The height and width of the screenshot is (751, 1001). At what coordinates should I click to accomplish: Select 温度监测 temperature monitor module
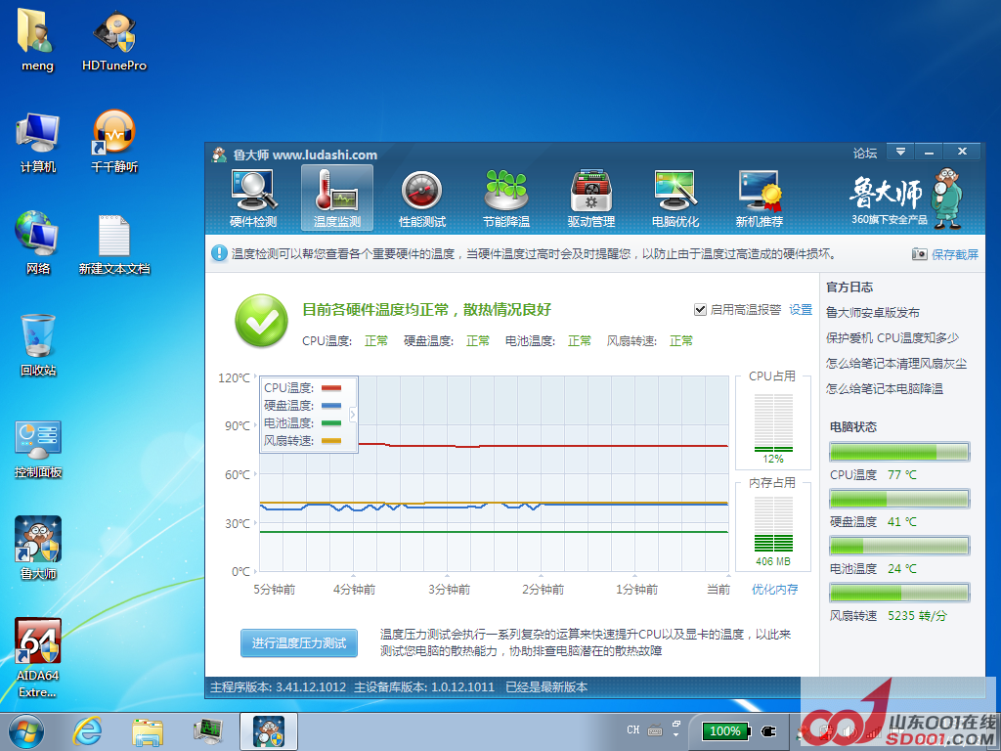[x=337, y=199]
